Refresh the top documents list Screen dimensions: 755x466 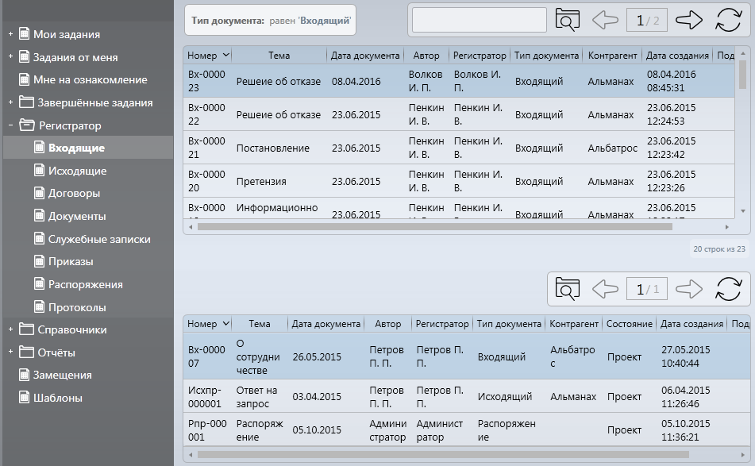[728, 20]
